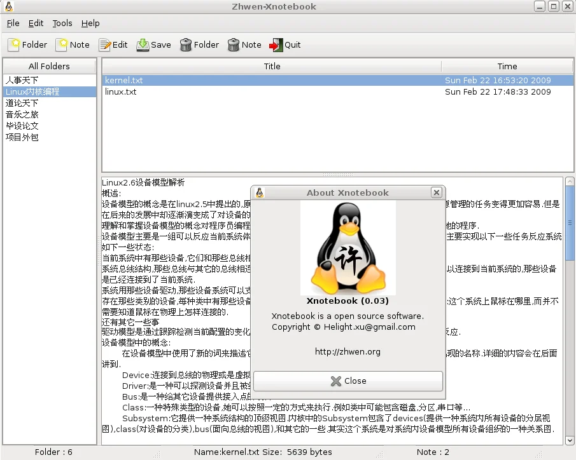The image size is (576, 460).
Task: Click the http://zhwen.org link text
Action: (348, 351)
